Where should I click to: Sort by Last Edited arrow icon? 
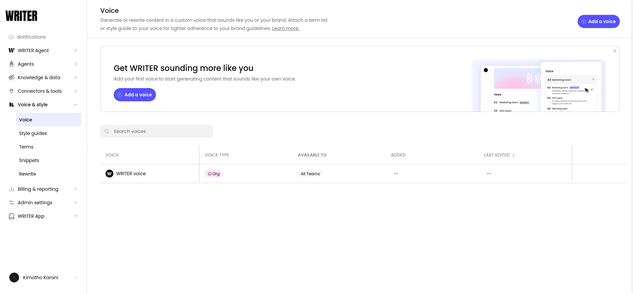click(x=514, y=155)
